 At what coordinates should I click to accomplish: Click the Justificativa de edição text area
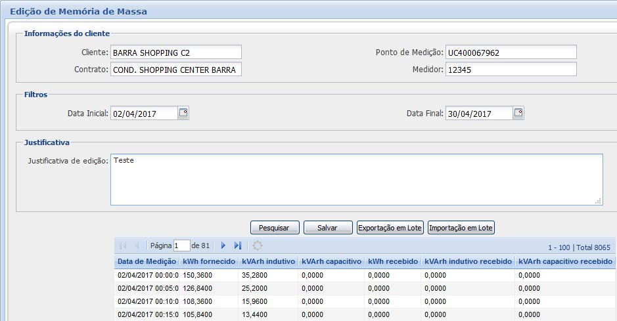tap(357, 180)
